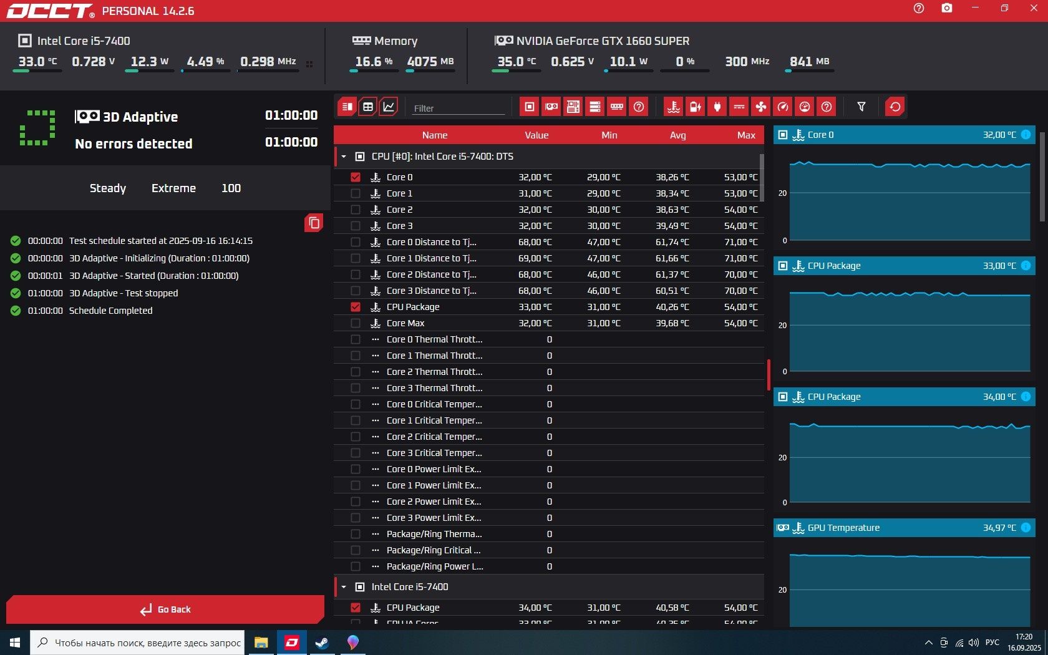Uncheck CPU Package under Intel Core i5-7400 group
The width and height of the screenshot is (1048, 655).
point(356,608)
